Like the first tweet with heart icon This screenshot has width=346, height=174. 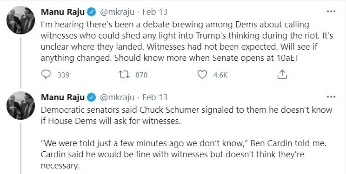202,74
